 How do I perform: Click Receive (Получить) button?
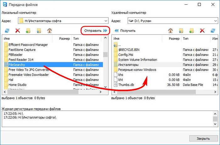point(125,30)
